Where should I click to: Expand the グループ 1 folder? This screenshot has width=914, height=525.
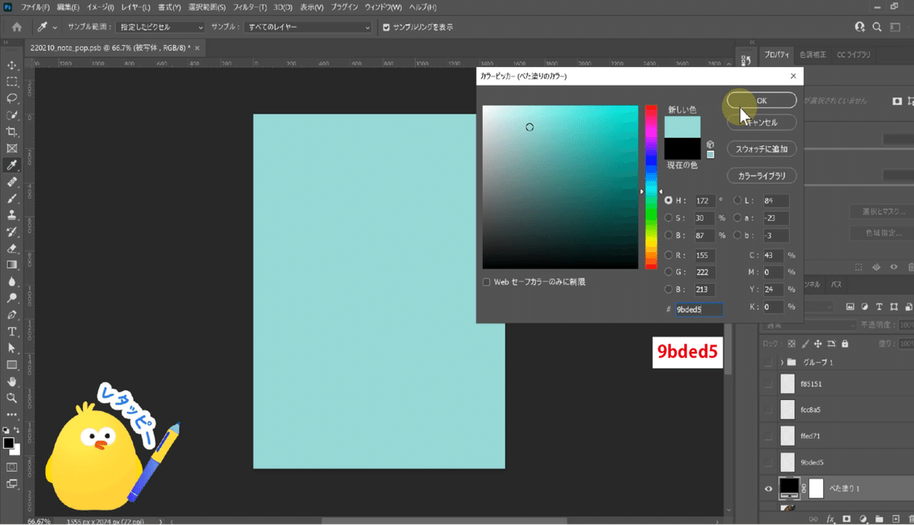[782, 362]
